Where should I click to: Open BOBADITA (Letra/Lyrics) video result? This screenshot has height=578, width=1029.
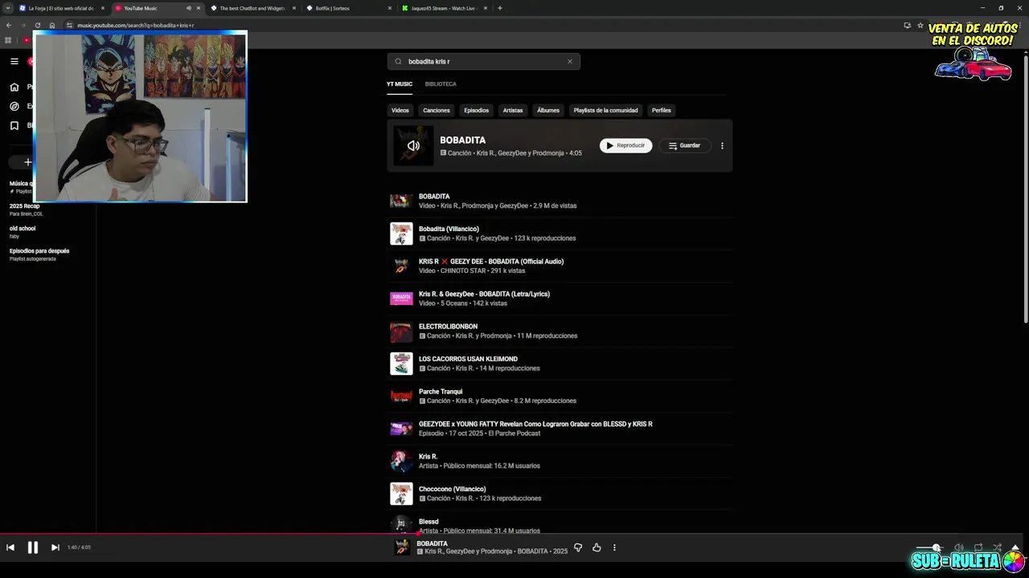pos(560,299)
